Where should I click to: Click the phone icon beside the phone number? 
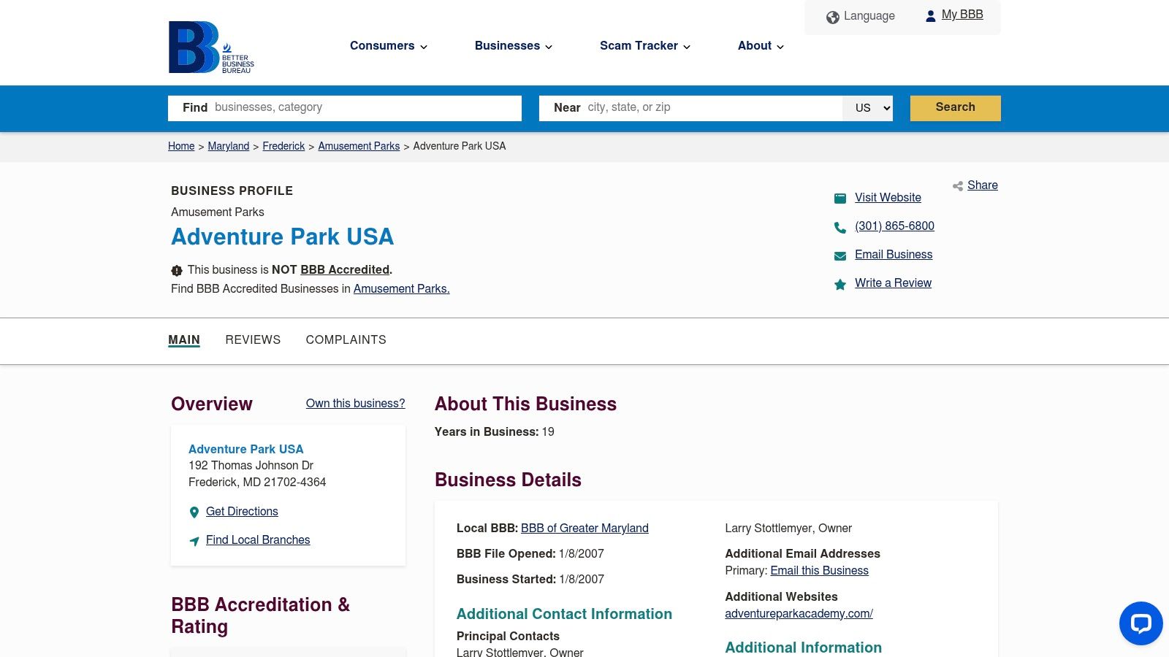coord(840,227)
